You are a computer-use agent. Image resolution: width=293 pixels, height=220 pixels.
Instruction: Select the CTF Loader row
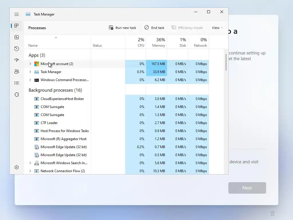(x=116, y=123)
